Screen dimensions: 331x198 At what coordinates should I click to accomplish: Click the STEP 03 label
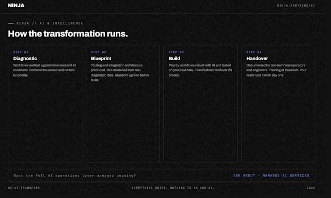(x=176, y=52)
